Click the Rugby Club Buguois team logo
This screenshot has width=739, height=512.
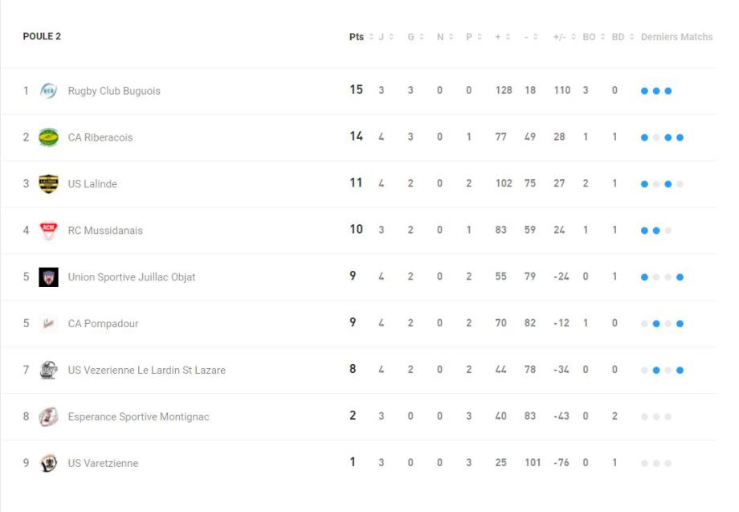point(48,91)
